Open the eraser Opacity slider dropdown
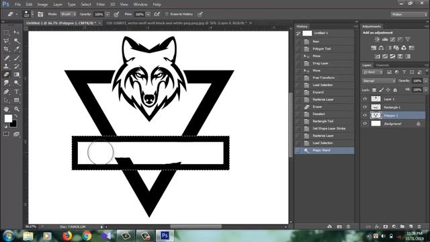Screen dimensions: 430x242 click(107, 14)
